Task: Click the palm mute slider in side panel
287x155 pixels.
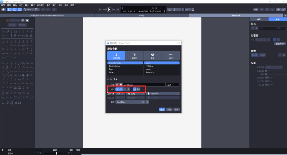Action: click(275, 71)
